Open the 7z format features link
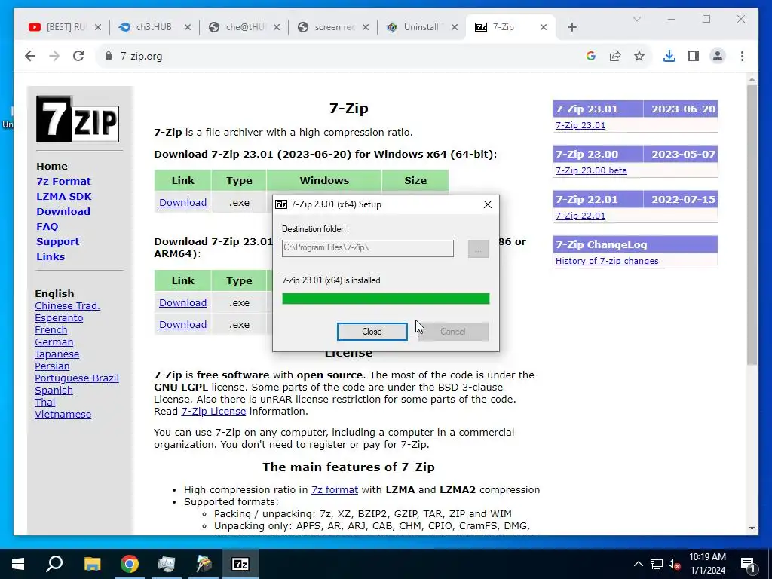The width and height of the screenshot is (772, 579). [334, 490]
